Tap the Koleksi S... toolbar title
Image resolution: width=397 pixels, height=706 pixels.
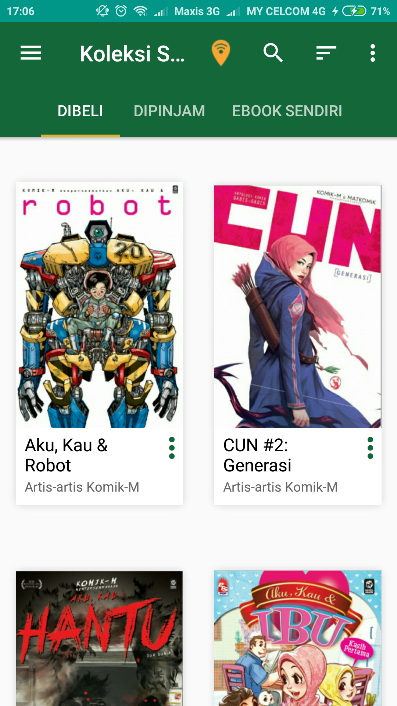[x=132, y=54]
